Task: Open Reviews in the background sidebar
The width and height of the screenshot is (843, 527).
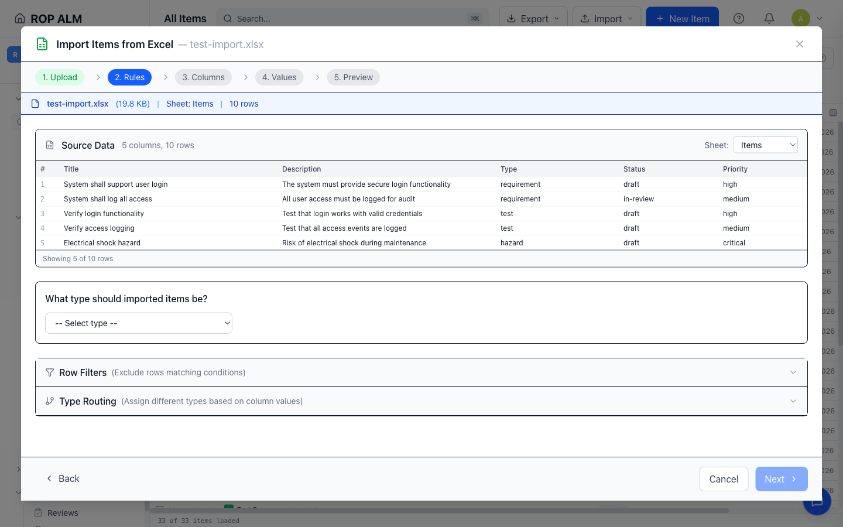Action: (63, 513)
